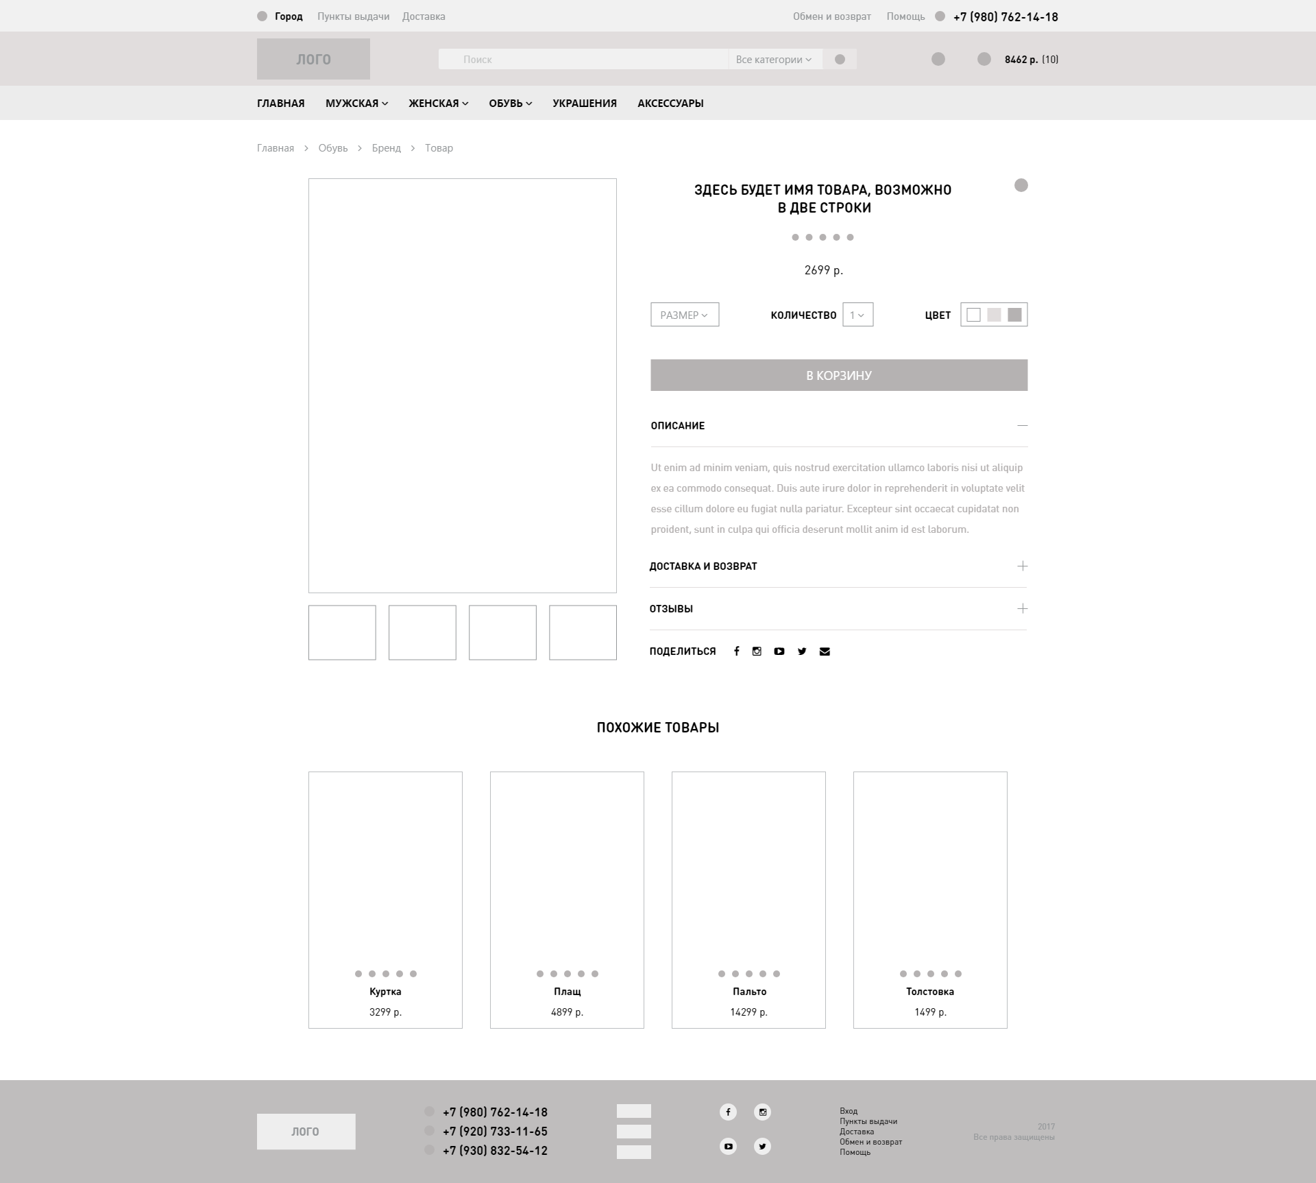1316x1183 pixels.
Task: Open footer Facebook round icon
Action: tap(728, 1112)
